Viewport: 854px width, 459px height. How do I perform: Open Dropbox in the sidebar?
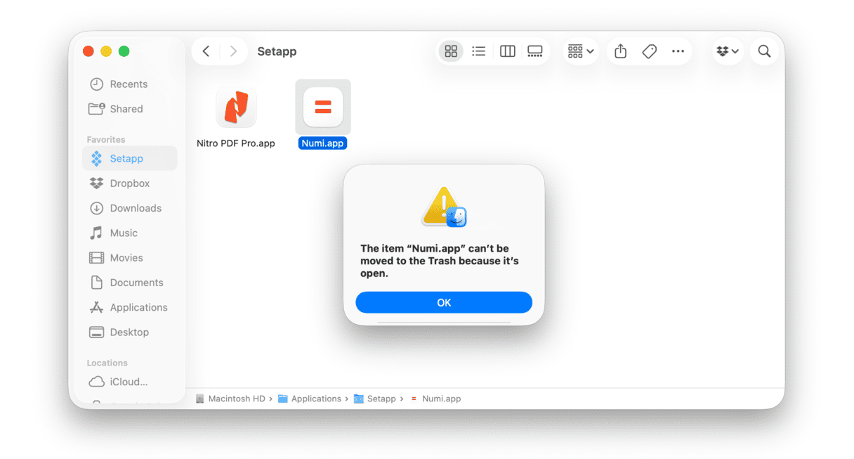point(129,183)
